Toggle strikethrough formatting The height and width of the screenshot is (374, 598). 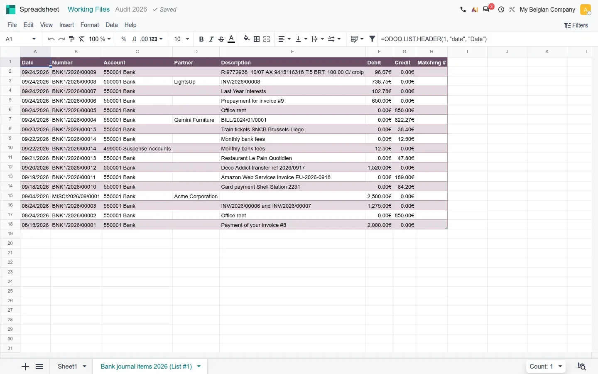pos(221,39)
